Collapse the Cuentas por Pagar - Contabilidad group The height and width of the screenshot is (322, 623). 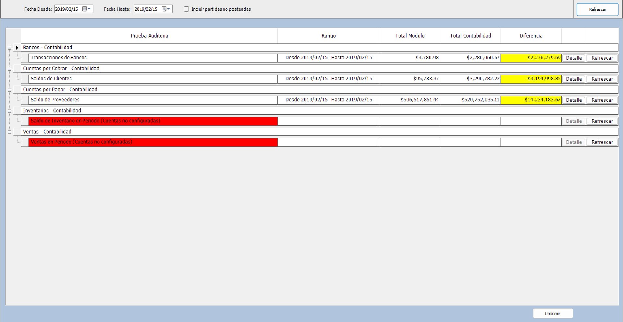pos(9,89)
